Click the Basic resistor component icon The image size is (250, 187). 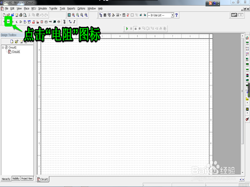[x=8, y=22]
